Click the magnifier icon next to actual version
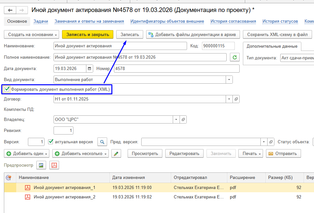This screenshot has height=213, width=314. tap(102, 142)
